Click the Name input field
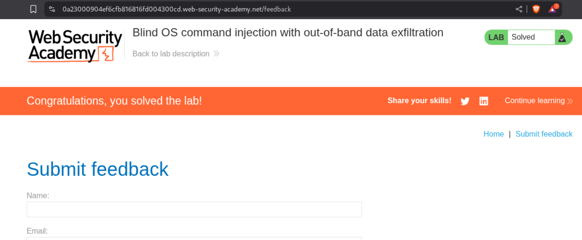The image size is (582, 240). [x=194, y=209]
